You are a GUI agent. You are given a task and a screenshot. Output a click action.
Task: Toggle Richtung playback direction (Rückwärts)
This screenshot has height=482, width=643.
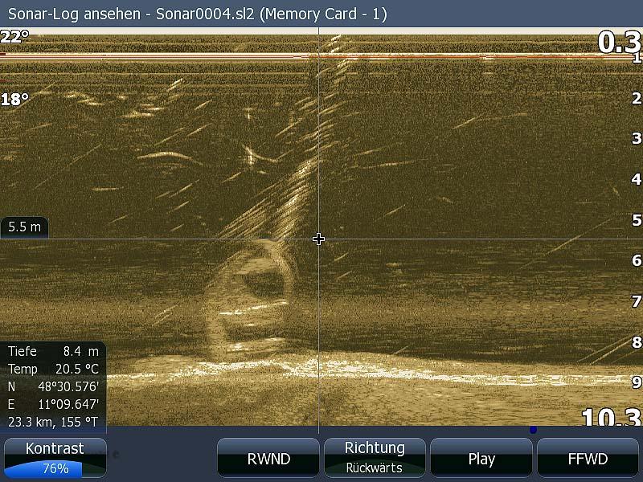375,458
